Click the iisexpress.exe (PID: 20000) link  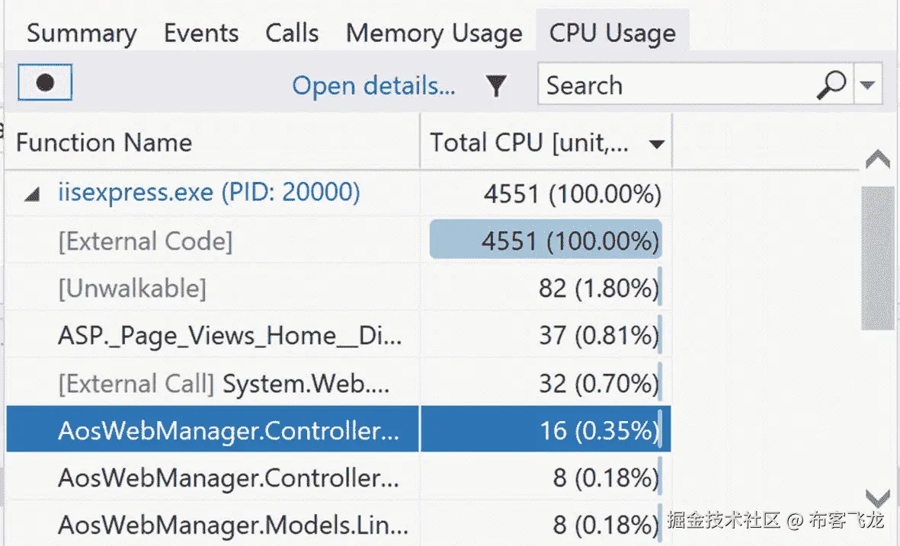pos(208,193)
